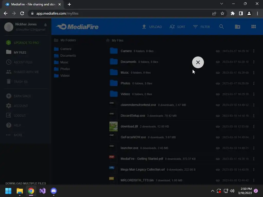Open File Explorer from taskbar
Image resolution: width=263 pixels, height=197 pixels.
coord(20,191)
